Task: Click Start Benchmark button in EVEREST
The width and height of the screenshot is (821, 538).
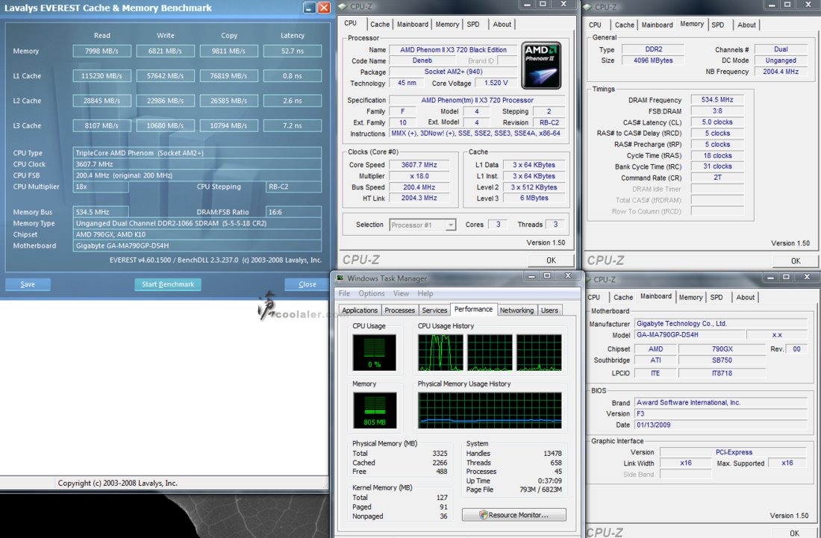Action: tap(168, 284)
